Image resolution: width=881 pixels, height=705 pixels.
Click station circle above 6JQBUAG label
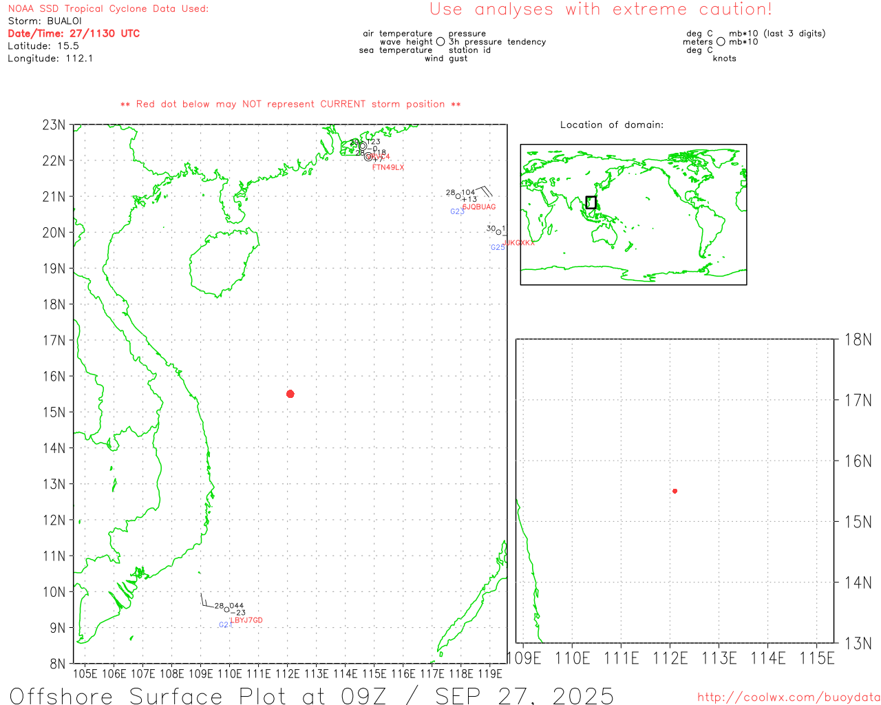pos(458,196)
